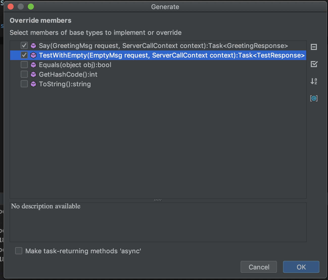
Task: Click the sort alphabetically icon
Action: coord(314,81)
